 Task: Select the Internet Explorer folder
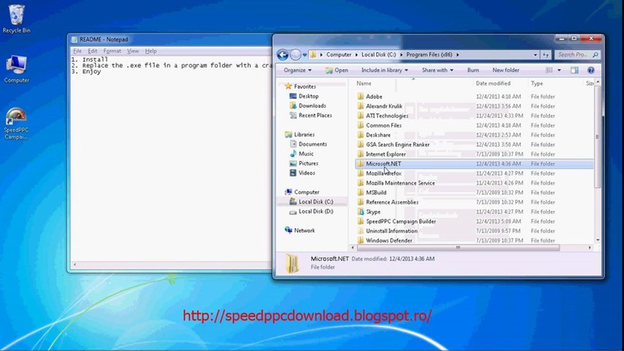tap(385, 154)
